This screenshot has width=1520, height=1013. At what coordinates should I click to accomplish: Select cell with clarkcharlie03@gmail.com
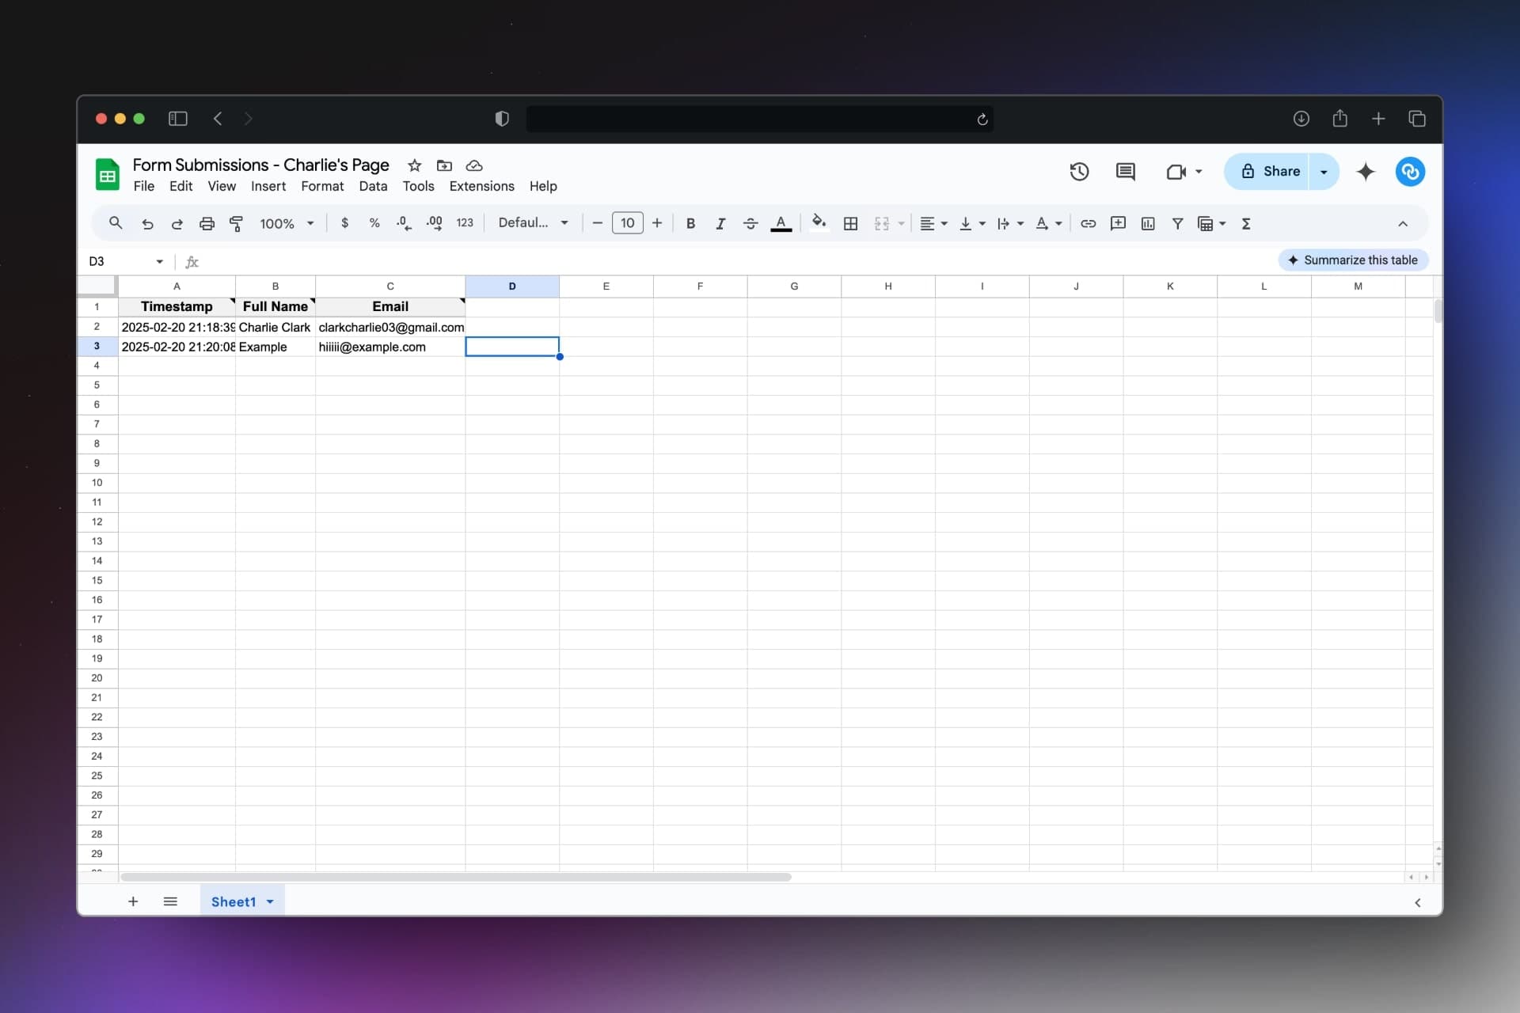[x=390, y=327]
